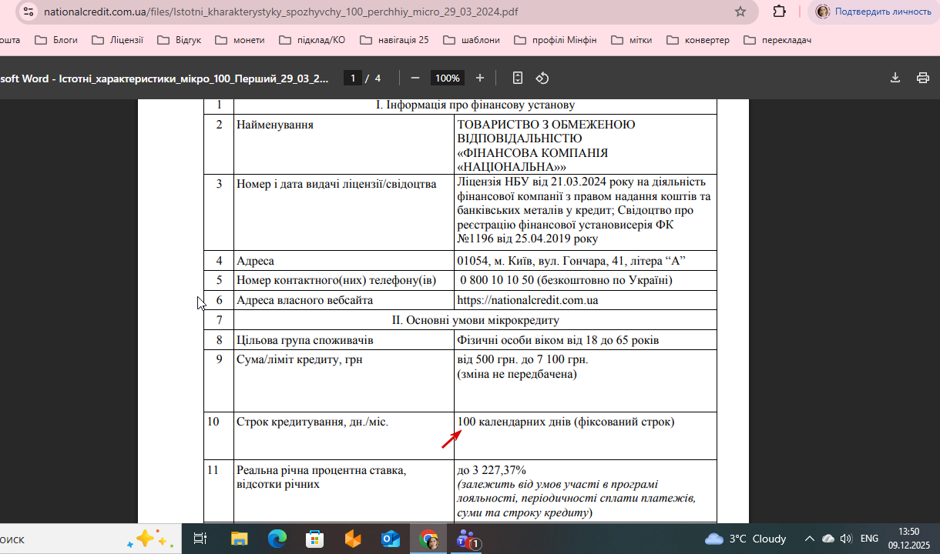Click 'Строк кредитування, дн./міс.' row label

[x=313, y=422]
